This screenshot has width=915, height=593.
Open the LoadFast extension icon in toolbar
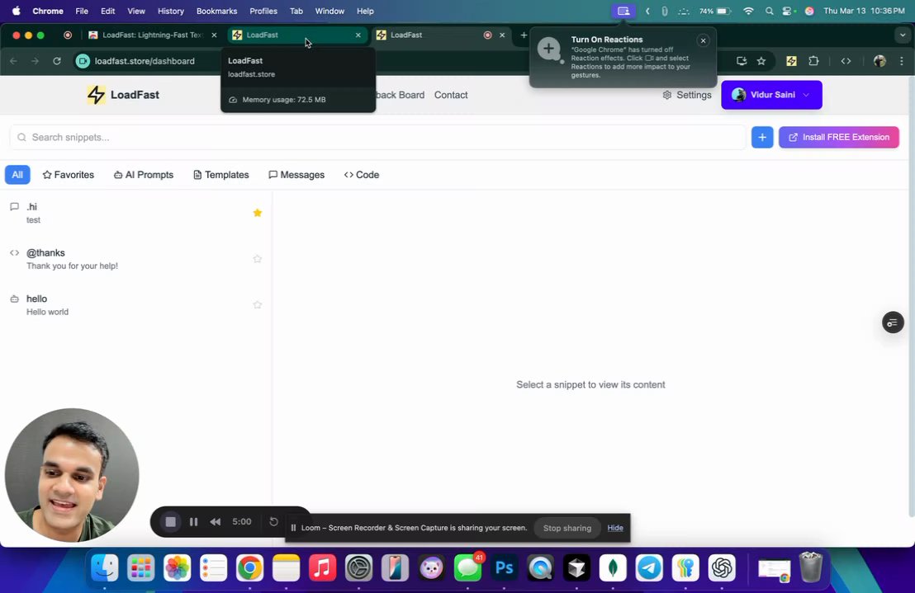791,61
